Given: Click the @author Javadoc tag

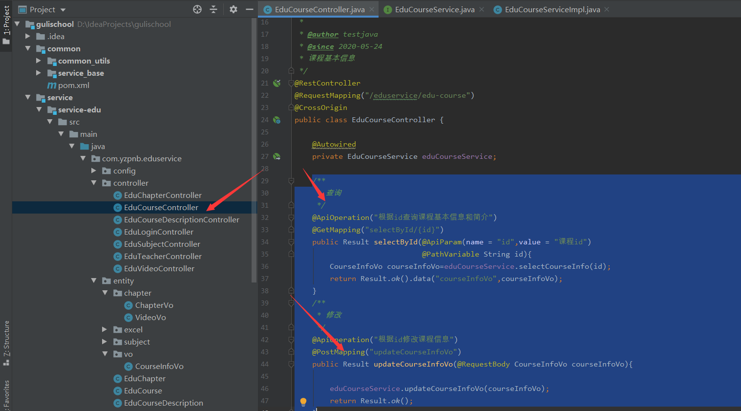Looking at the screenshot, I should [x=323, y=34].
